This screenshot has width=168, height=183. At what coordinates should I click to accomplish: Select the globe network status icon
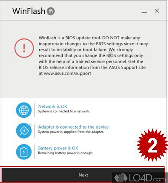click(x=24, y=110)
